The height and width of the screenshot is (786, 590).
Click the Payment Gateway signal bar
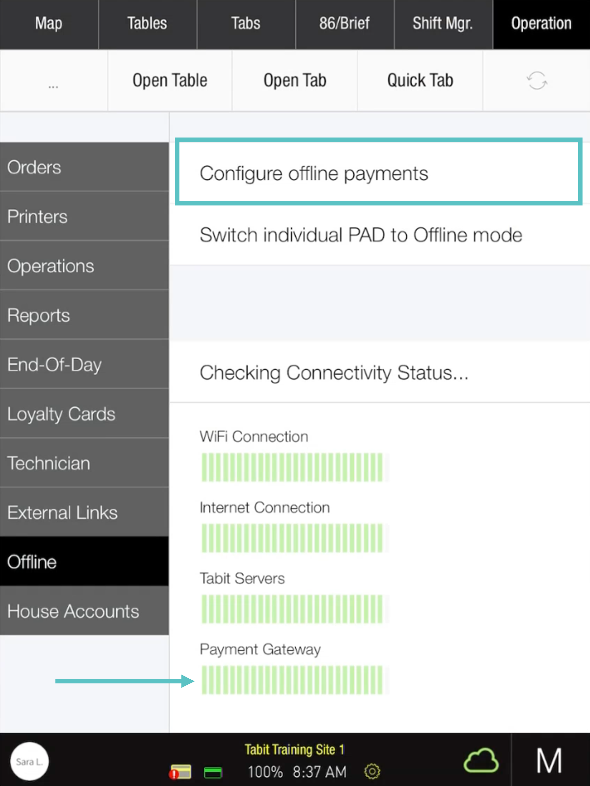pyautogui.click(x=292, y=680)
